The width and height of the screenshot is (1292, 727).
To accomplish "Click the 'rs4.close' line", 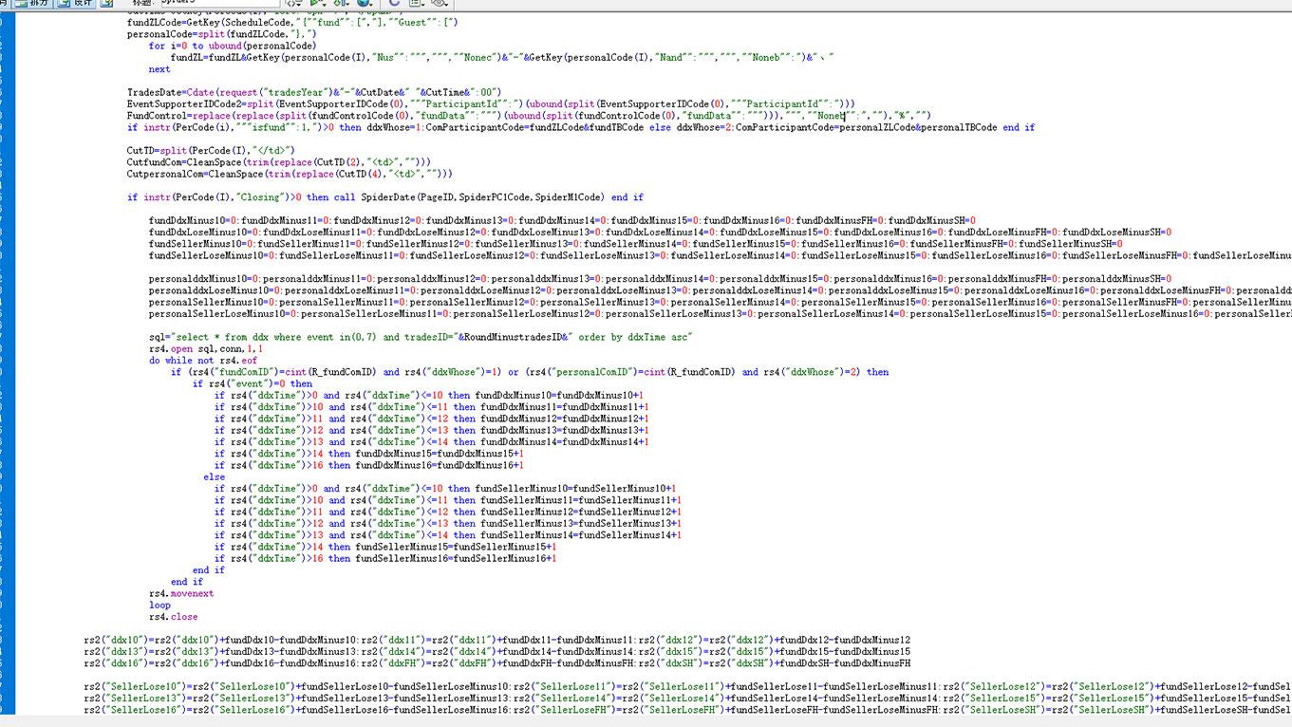I will (x=174, y=617).
